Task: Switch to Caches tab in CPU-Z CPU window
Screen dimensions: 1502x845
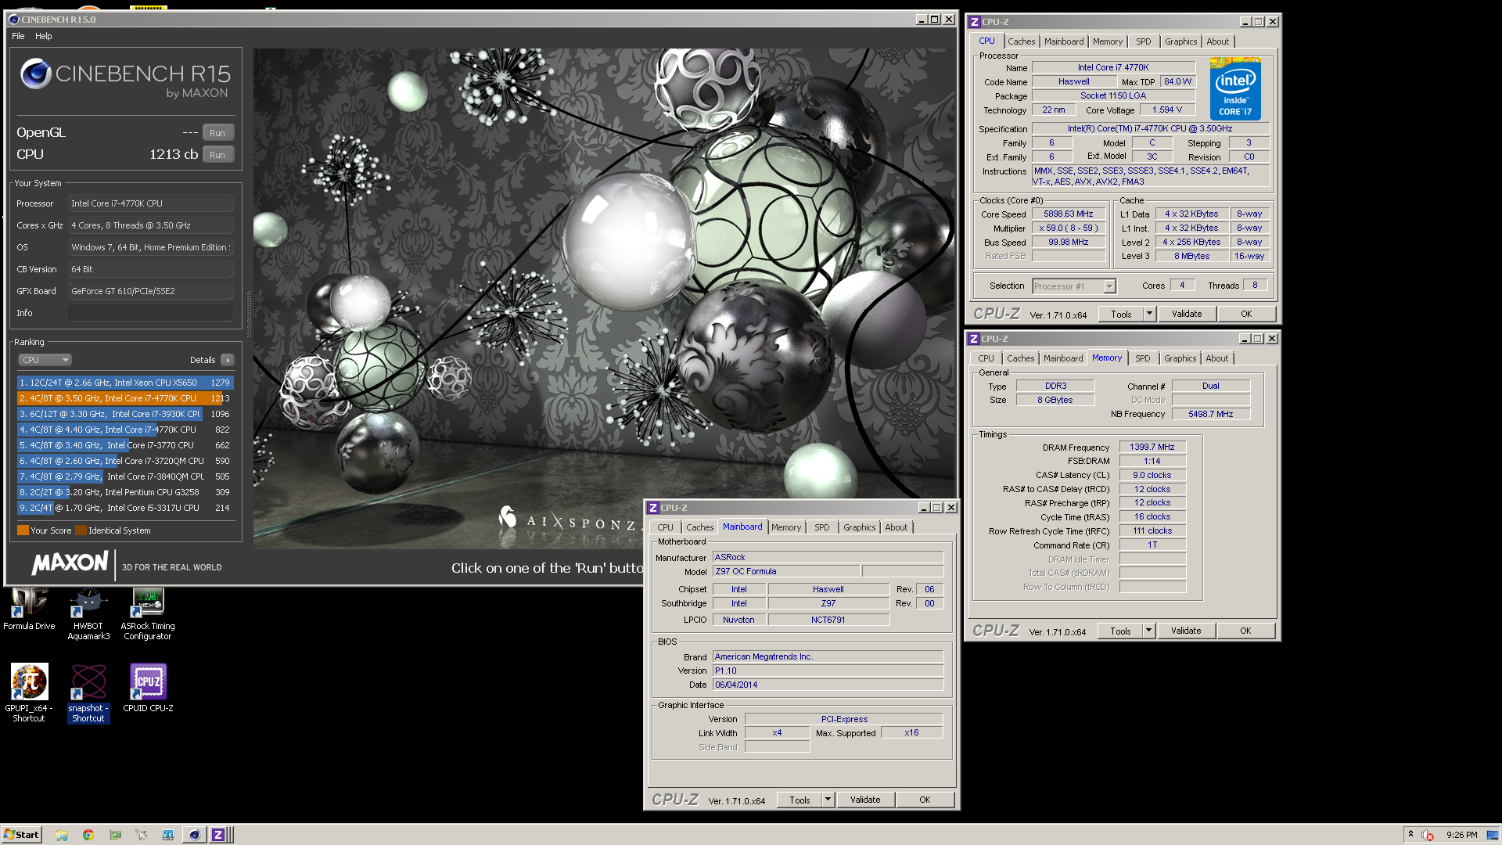Action: [1021, 41]
